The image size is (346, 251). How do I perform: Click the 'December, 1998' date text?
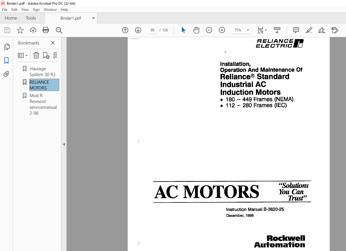click(240, 216)
